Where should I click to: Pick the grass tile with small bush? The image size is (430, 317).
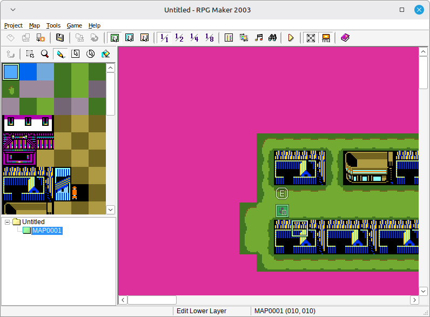(11, 89)
